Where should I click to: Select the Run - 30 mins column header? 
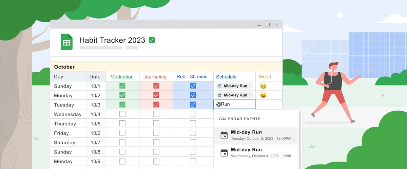193,76
